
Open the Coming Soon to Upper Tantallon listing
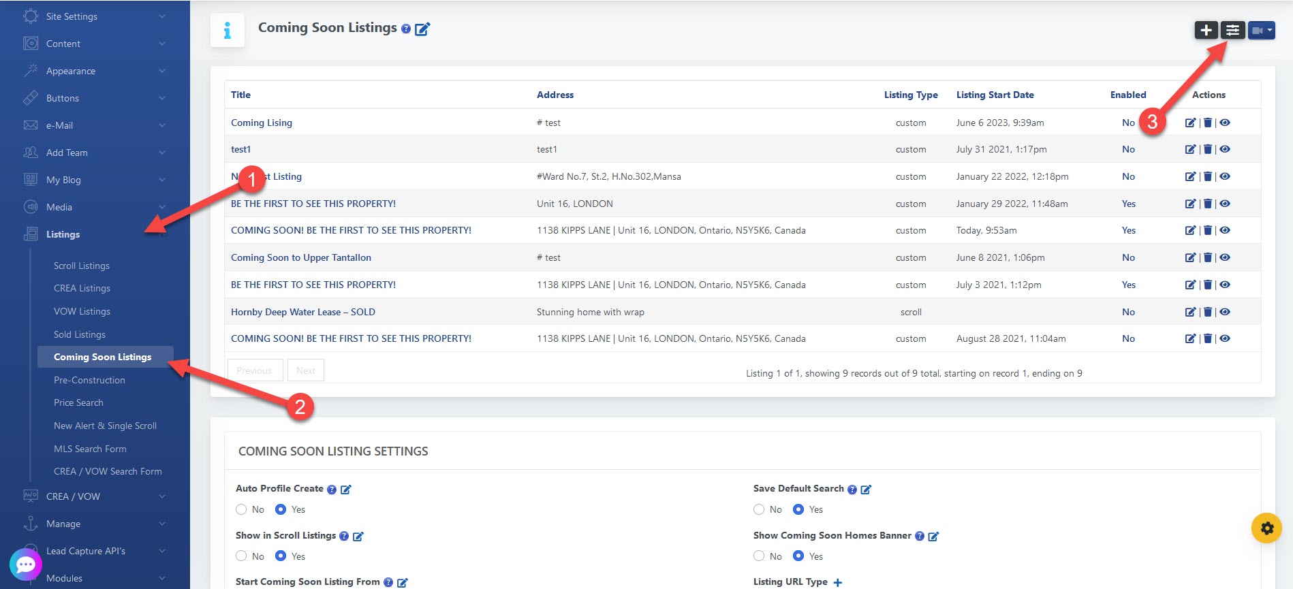pos(301,257)
